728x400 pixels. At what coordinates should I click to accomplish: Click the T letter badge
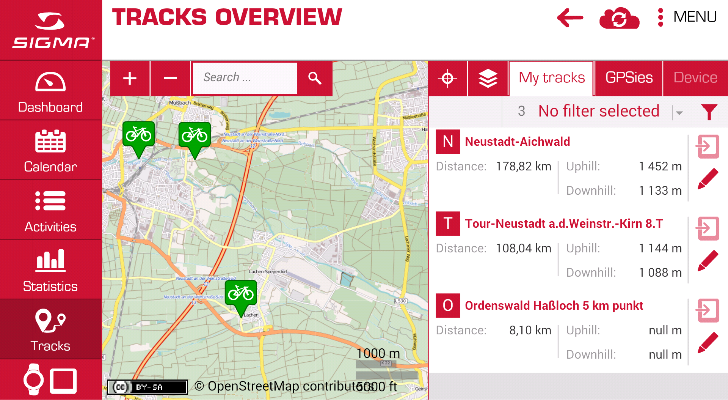[x=448, y=224]
